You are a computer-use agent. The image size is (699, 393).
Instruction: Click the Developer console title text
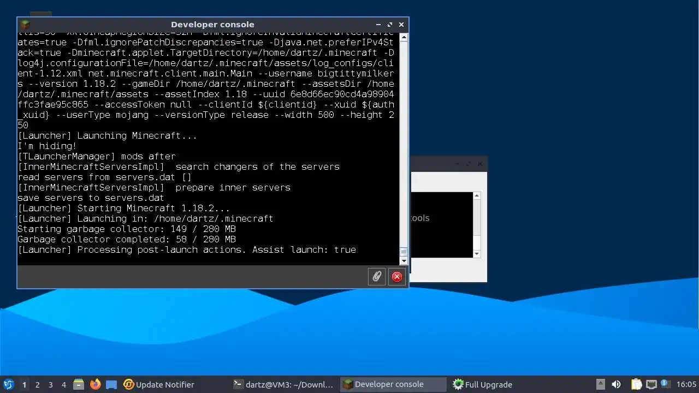coord(212,25)
